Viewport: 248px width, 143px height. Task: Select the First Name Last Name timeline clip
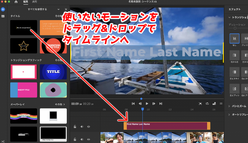(x=167, y=126)
